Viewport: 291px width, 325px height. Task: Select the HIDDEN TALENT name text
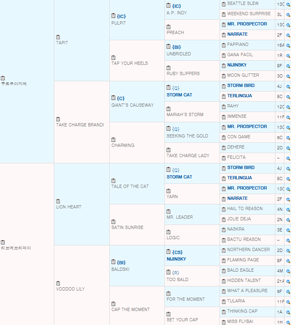click(244, 280)
